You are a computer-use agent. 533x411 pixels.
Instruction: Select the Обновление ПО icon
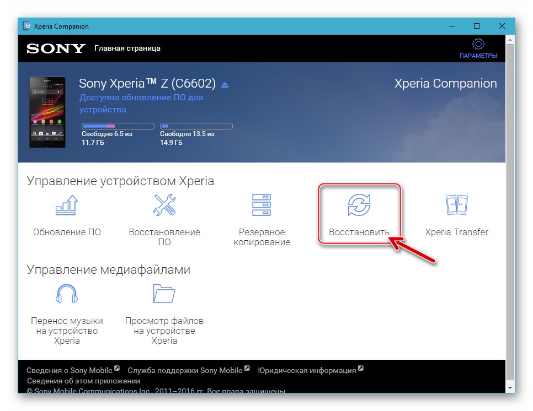coord(66,205)
